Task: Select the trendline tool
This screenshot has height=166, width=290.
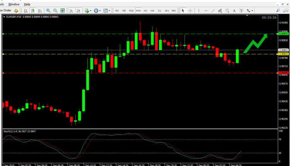Action: coord(213,11)
